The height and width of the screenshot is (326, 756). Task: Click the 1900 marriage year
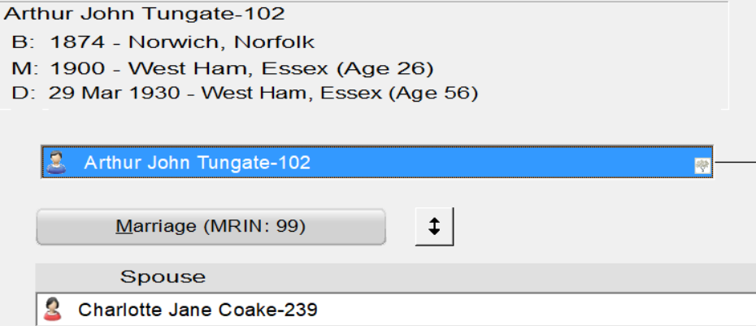tap(77, 68)
